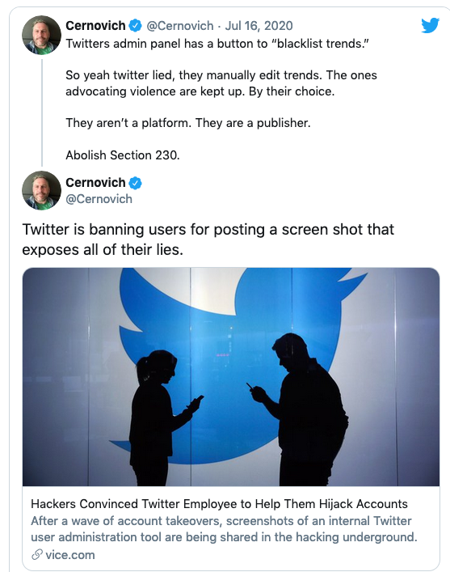The height and width of the screenshot is (572, 450).
Task: Click the 'blacklist trends' parent tweet text
Action: point(217,44)
